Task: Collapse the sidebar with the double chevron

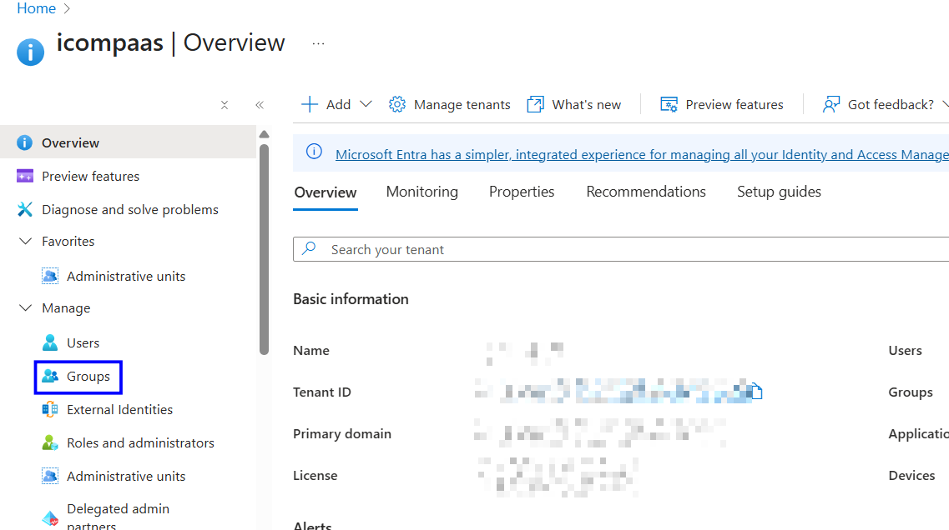Action: click(260, 105)
